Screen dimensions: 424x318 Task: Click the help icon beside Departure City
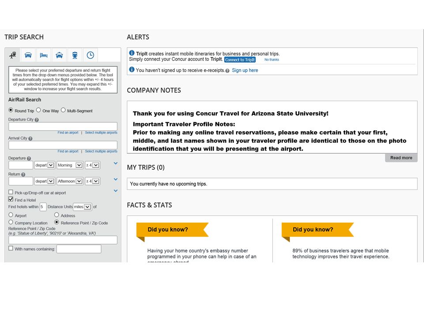pyautogui.click(x=37, y=120)
